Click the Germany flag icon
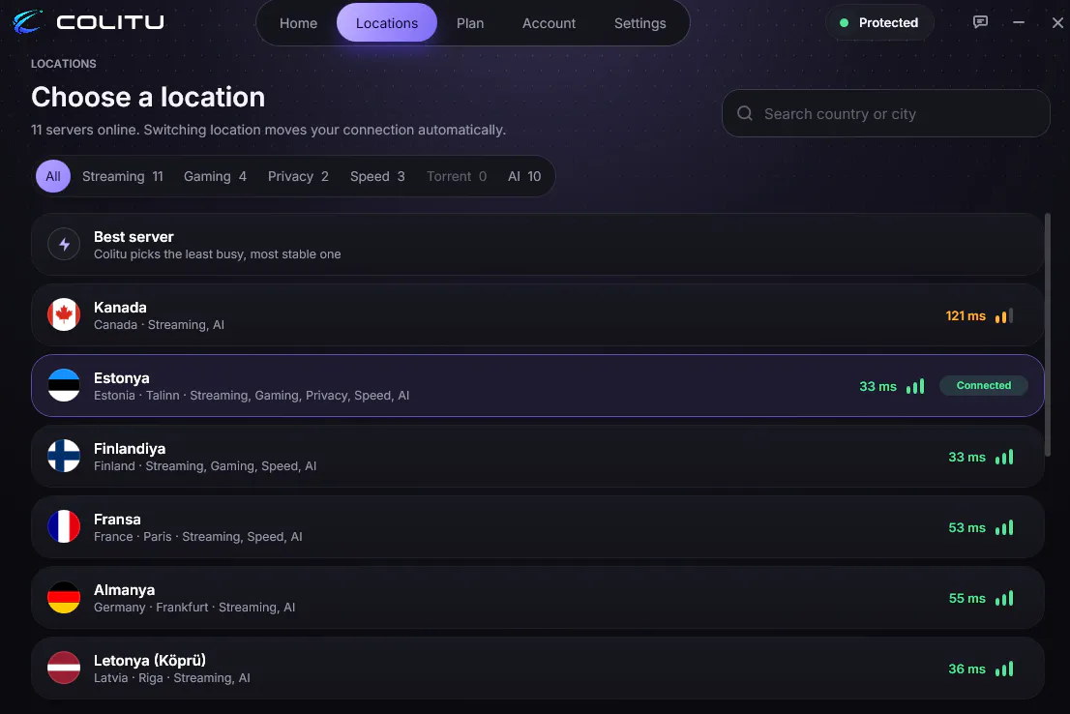This screenshot has height=714, width=1070. 64,597
